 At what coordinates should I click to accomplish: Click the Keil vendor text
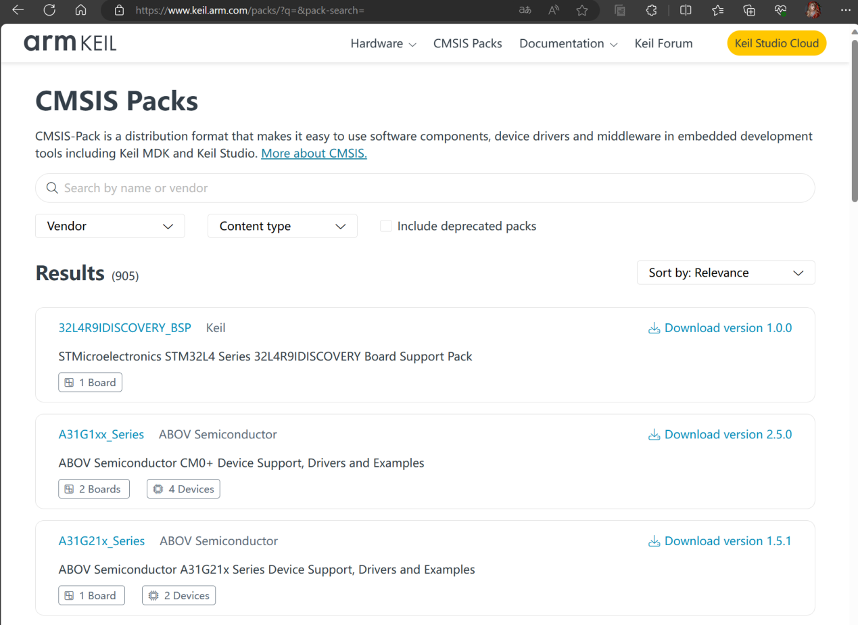216,328
